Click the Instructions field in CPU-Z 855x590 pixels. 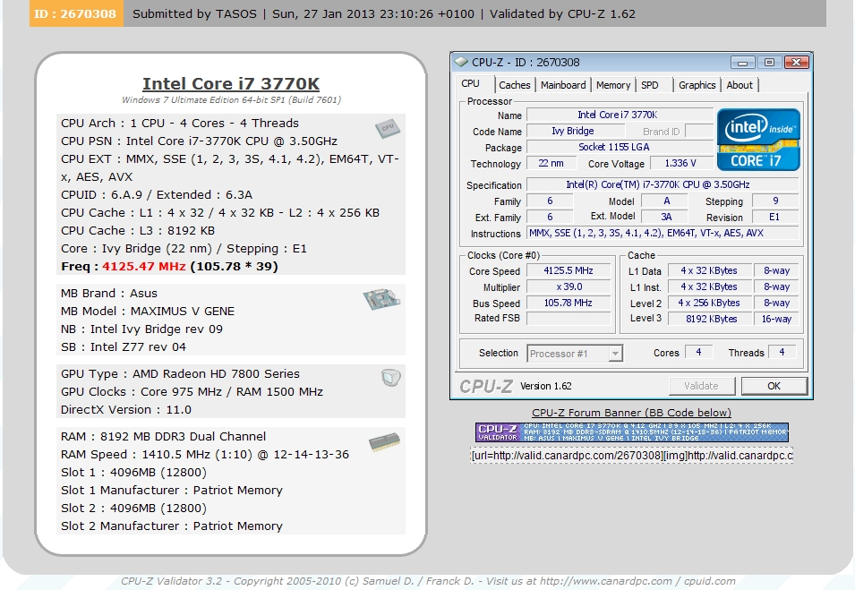(662, 234)
